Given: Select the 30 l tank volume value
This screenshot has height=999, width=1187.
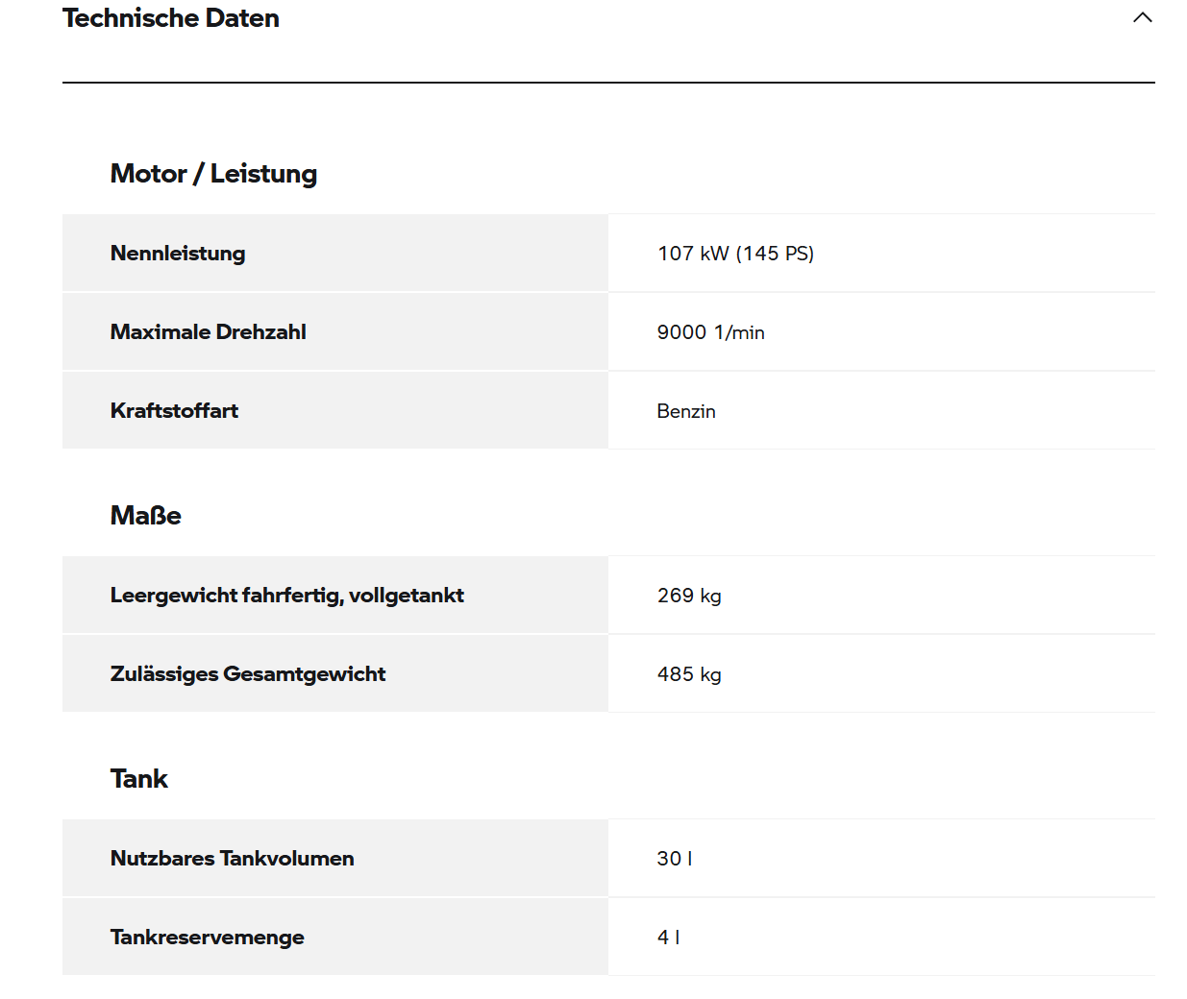Looking at the screenshot, I should coord(675,859).
